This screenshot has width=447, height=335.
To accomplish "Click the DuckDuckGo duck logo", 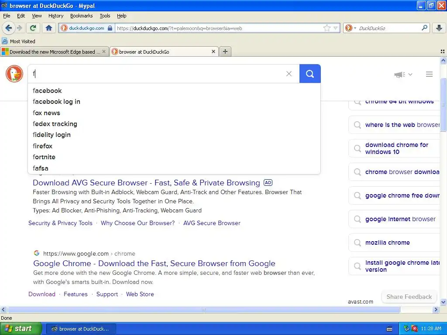I will (x=14, y=74).
